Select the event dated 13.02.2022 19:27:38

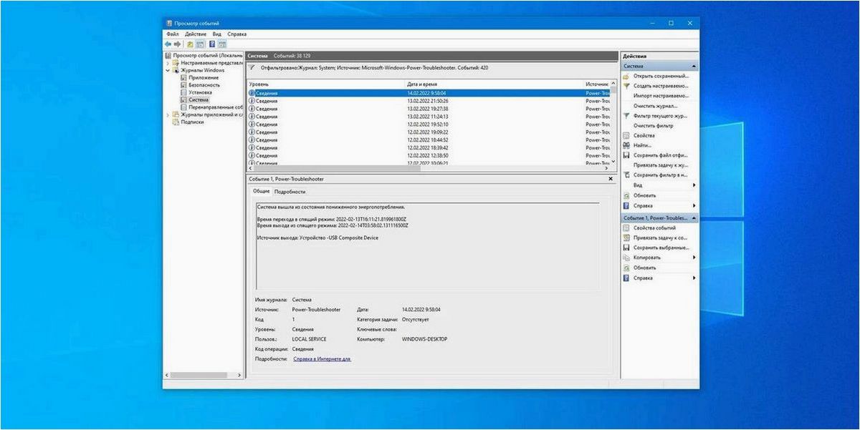click(x=429, y=109)
